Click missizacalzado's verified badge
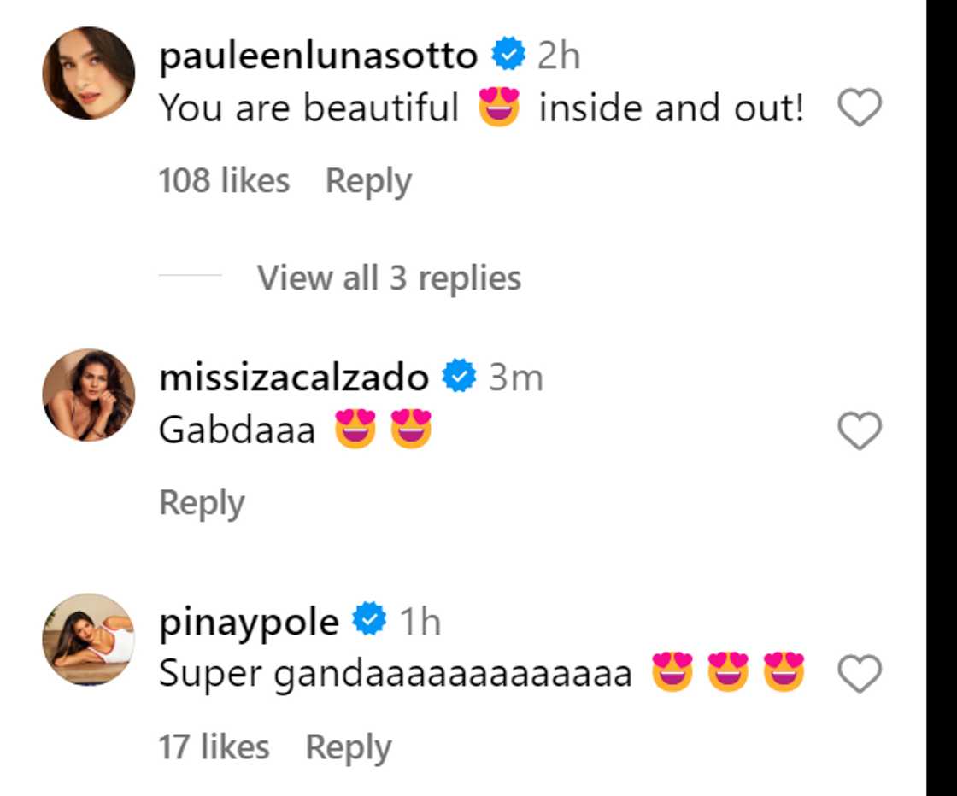957x796 pixels. click(459, 377)
